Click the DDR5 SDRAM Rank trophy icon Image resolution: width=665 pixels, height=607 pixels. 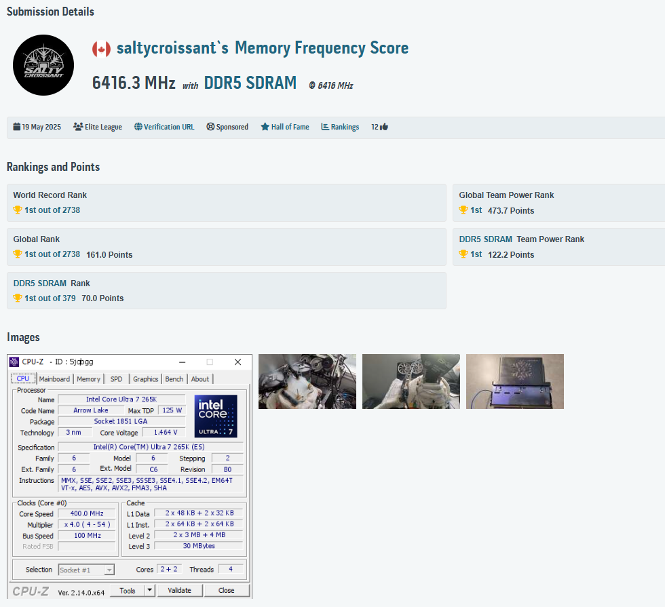[18, 298]
